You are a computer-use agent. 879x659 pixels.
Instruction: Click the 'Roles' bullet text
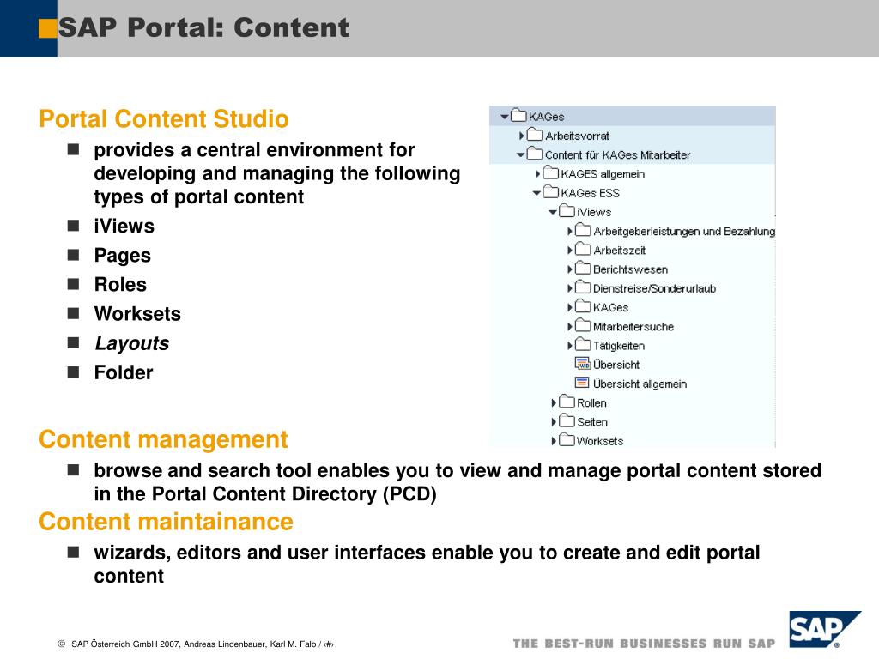pos(120,284)
